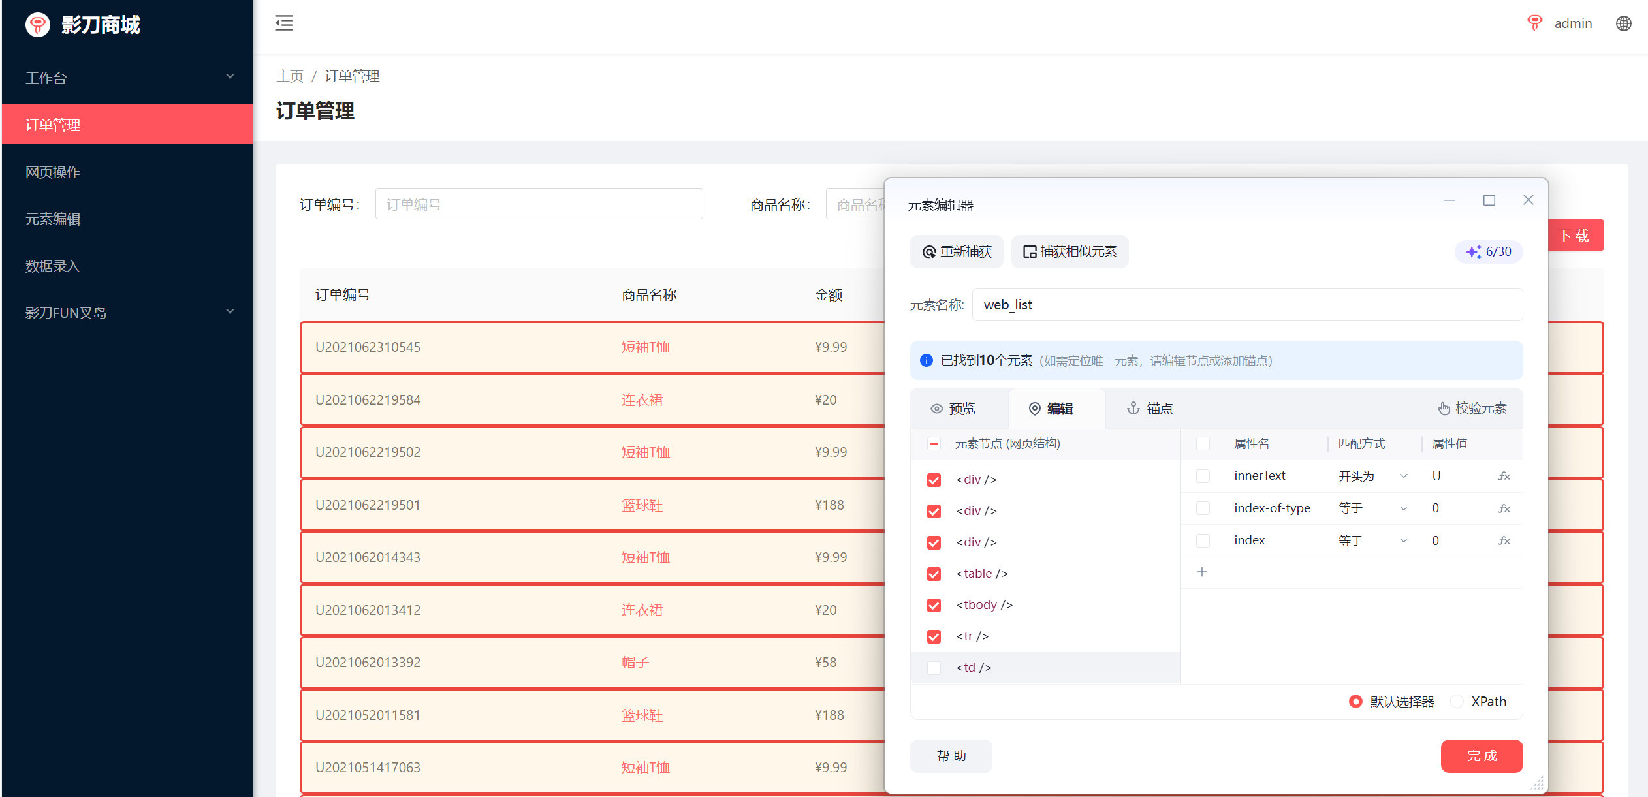Close the 元素编辑器 dialog

pyautogui.click(x=1529, y=200)
